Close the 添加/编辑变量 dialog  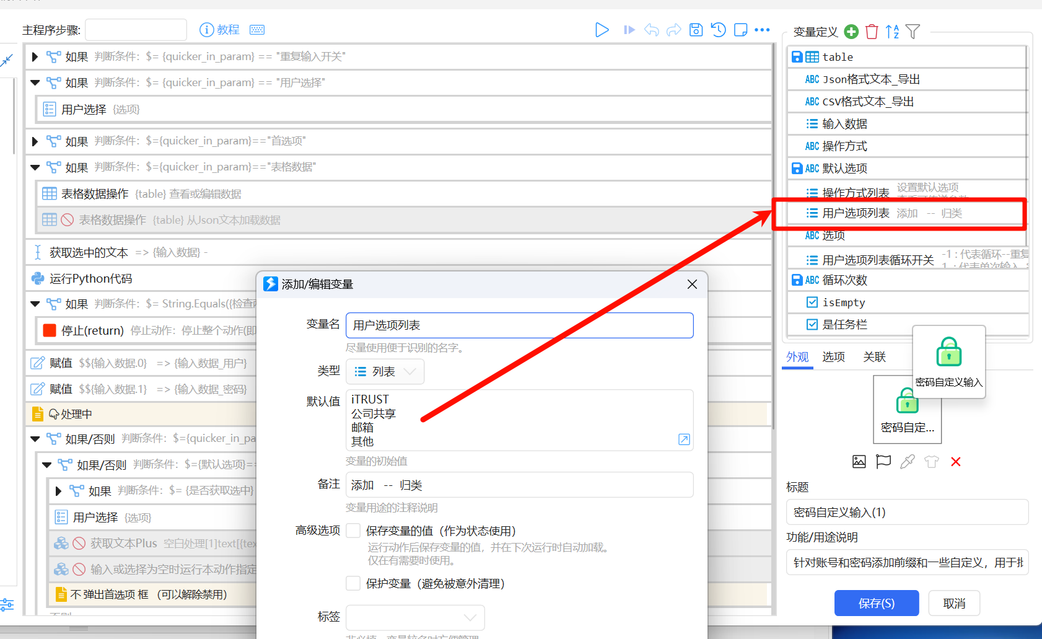pyautogui.click(x=692, y=284)
